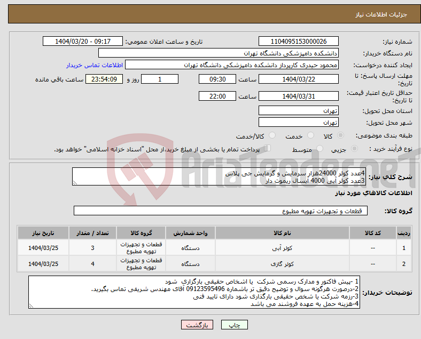Image resolution: width=421 pixels, height=339 pixels.
Task: Select the خدمت radio button
Action: pos(310,135)
